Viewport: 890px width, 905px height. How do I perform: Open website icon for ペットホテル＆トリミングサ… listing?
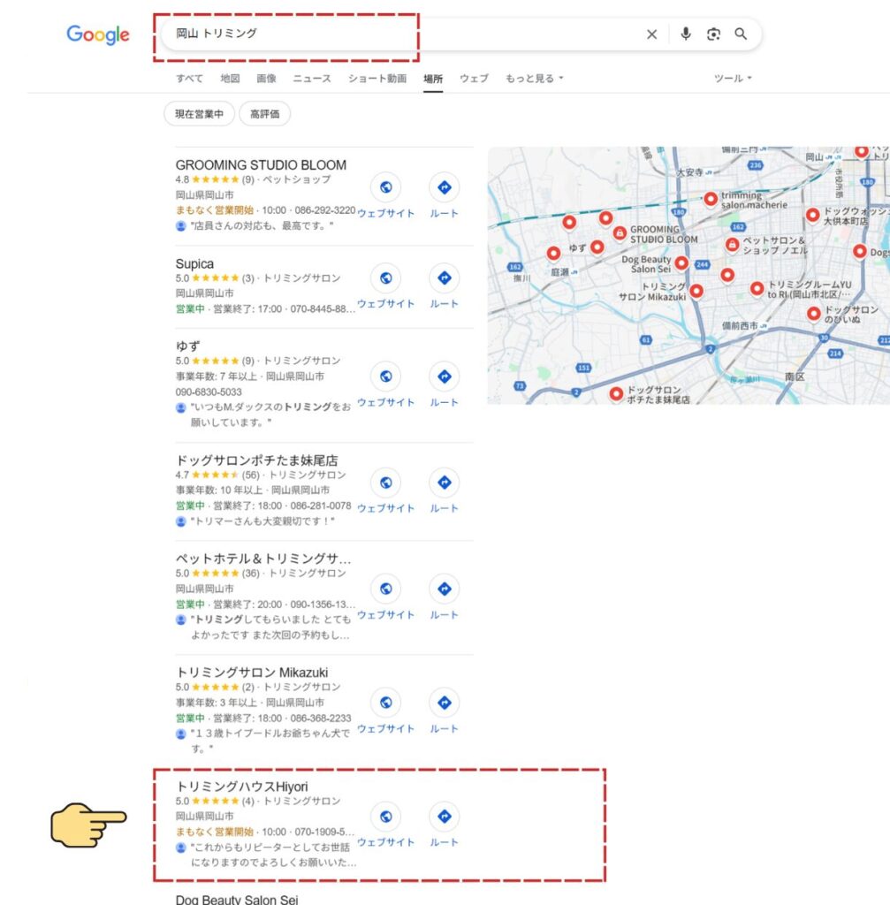click(x=386, y=589)
